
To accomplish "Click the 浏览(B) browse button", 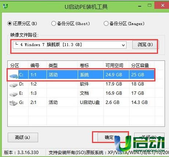I will [x=145, y=45].
